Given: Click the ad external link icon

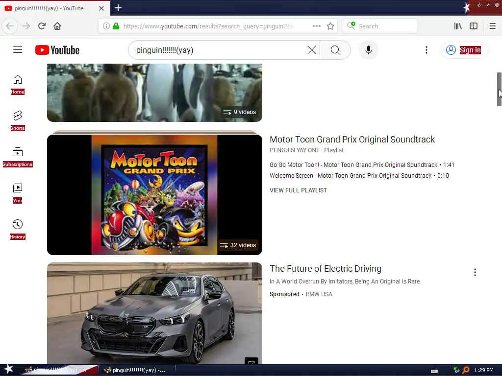Looking at the screenshot, I should point(251,362).
